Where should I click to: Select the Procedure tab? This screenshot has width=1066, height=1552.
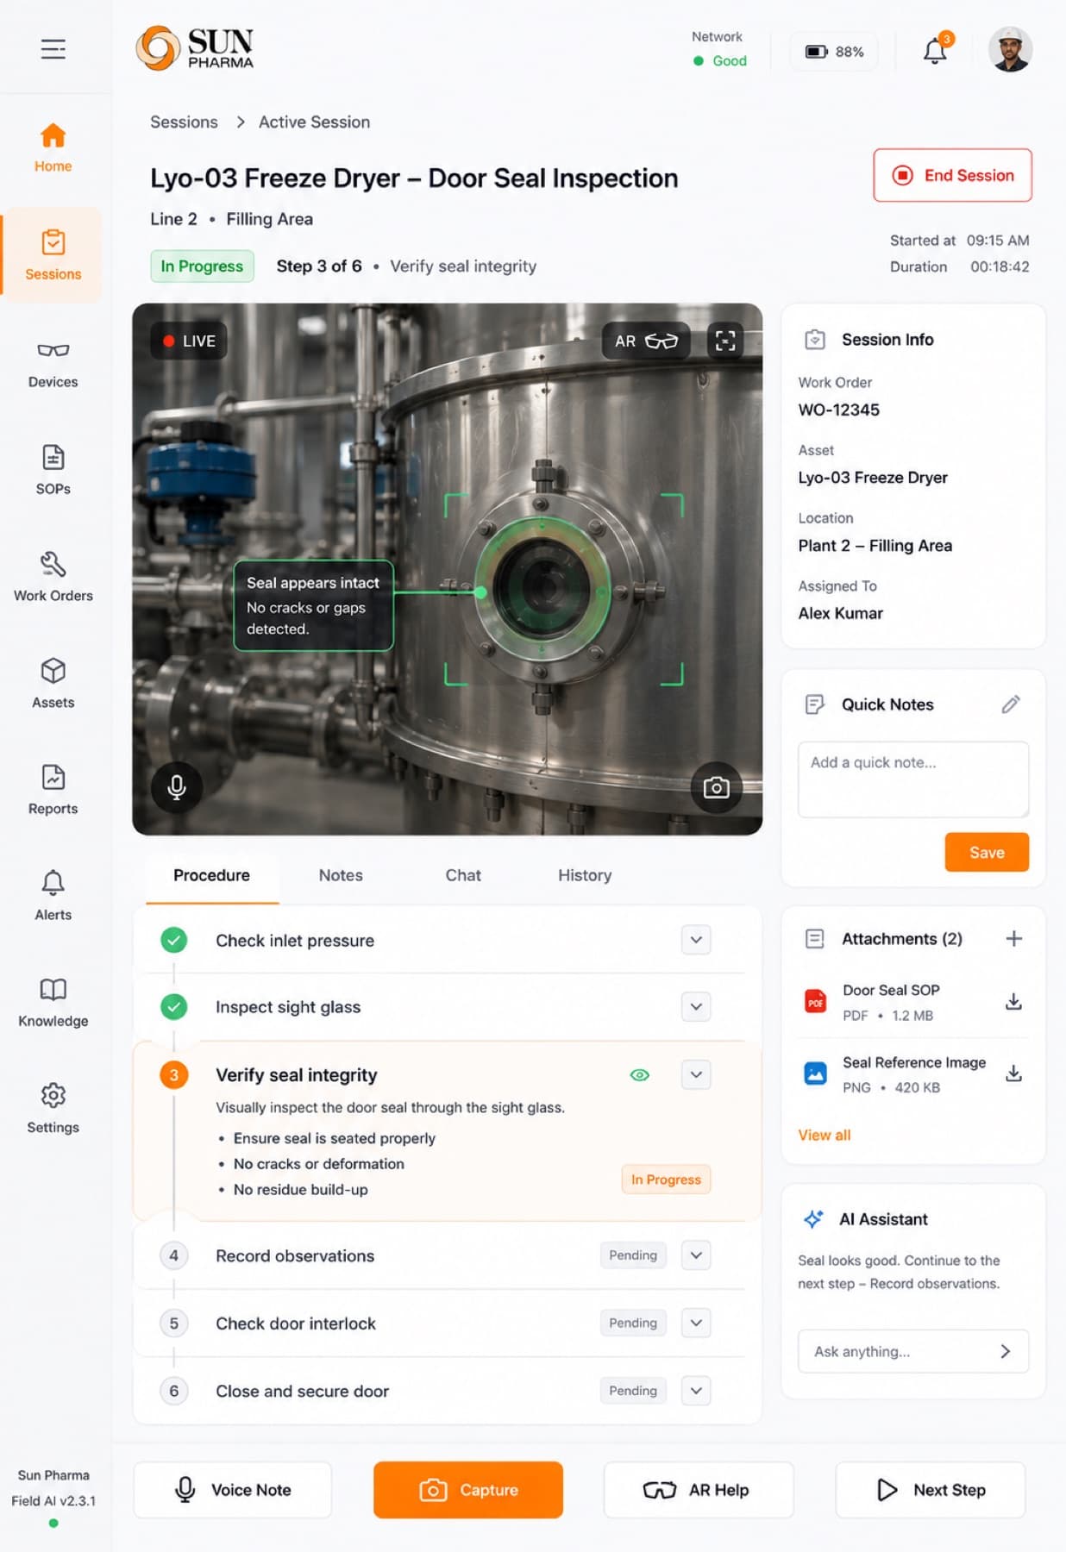click(x=212, y=876)
